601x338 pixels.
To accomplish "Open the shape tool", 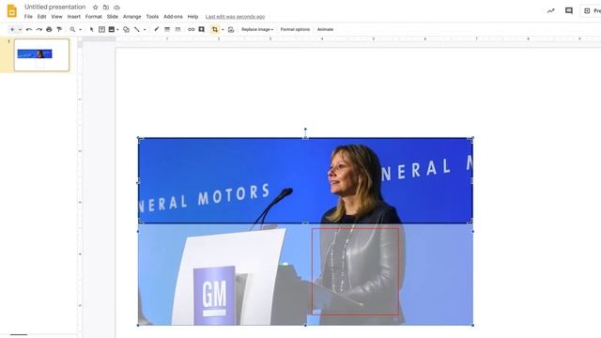I will (x=126, y=29).
